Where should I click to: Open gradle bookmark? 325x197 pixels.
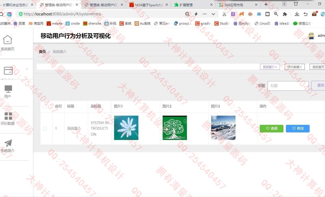[x=203, y=24]
